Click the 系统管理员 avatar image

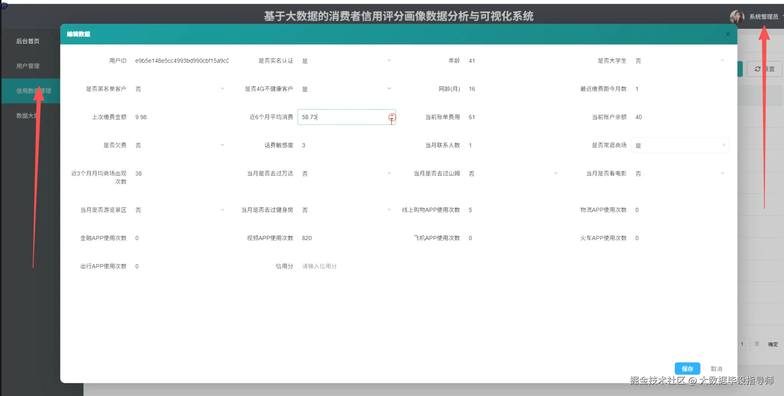tap(737, 16)
